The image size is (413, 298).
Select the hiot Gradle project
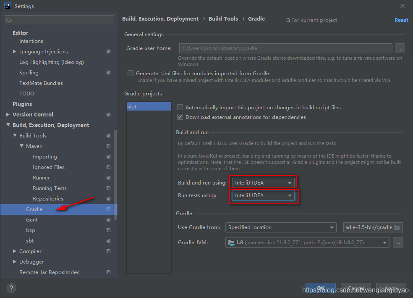[x=149, y=106]
